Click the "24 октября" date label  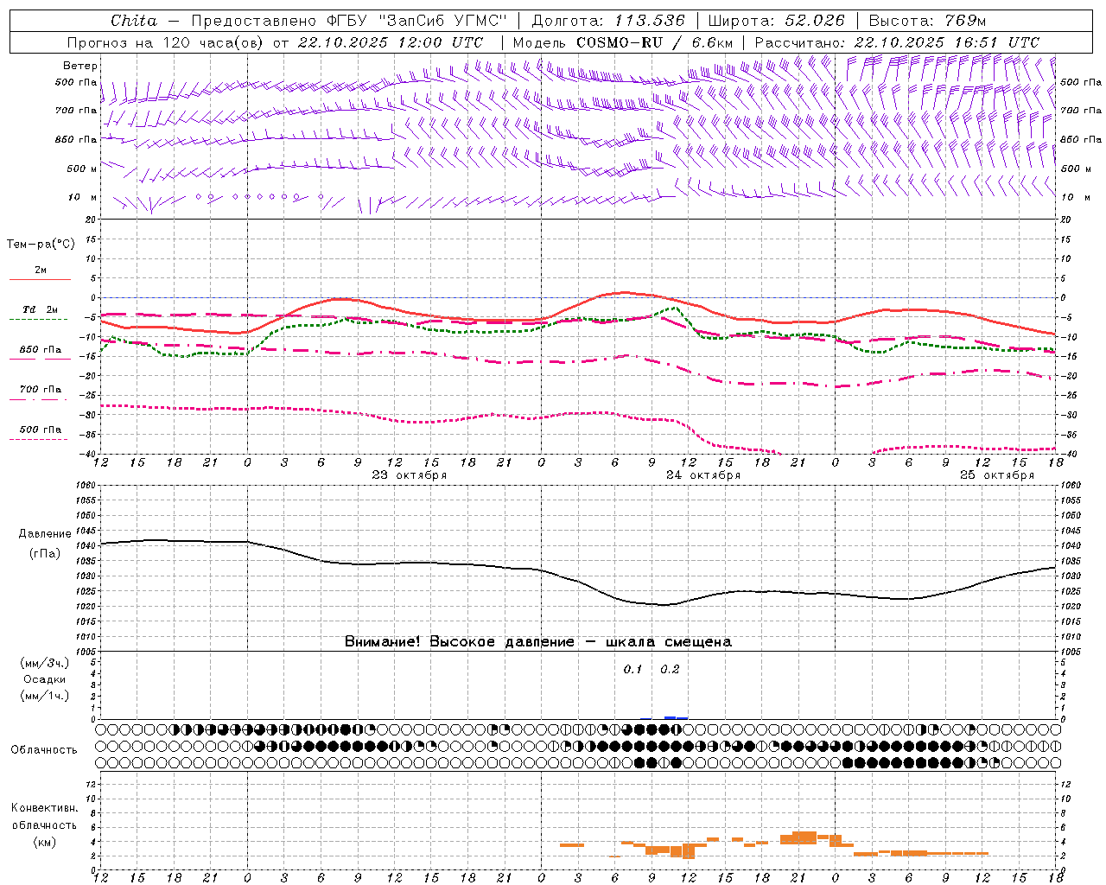(x=703, y=475)
